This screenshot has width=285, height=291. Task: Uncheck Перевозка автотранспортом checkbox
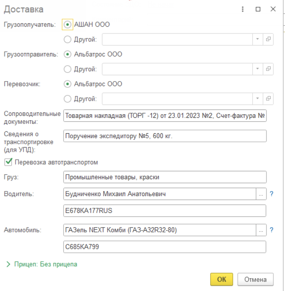point(9,162)
